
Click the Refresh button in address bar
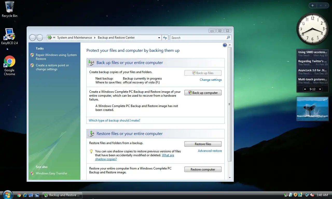coord(165,38)
